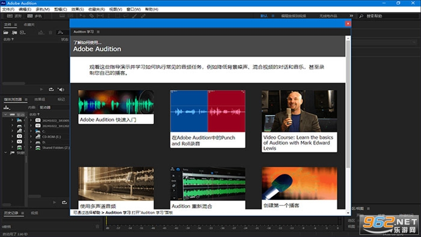Expand the CD-ROM (E:) row

point(31,137)
